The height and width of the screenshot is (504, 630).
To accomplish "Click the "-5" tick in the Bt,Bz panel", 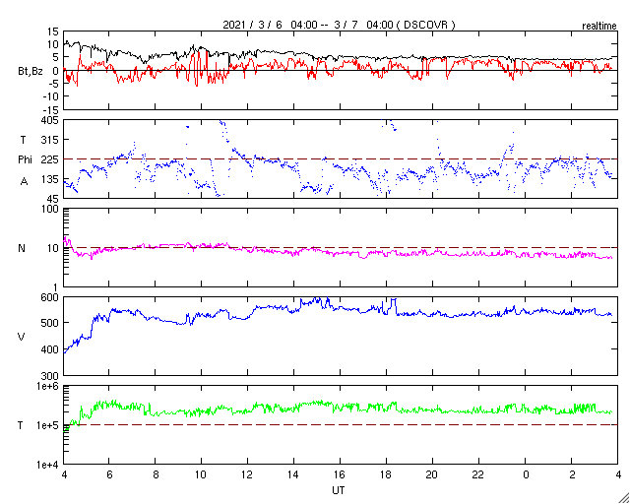I will click(x=54, y=84).
